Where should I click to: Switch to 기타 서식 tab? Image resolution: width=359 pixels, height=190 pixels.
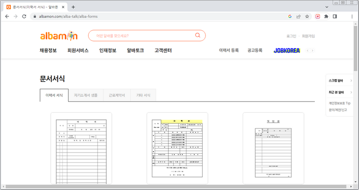(x=143, y=95)
